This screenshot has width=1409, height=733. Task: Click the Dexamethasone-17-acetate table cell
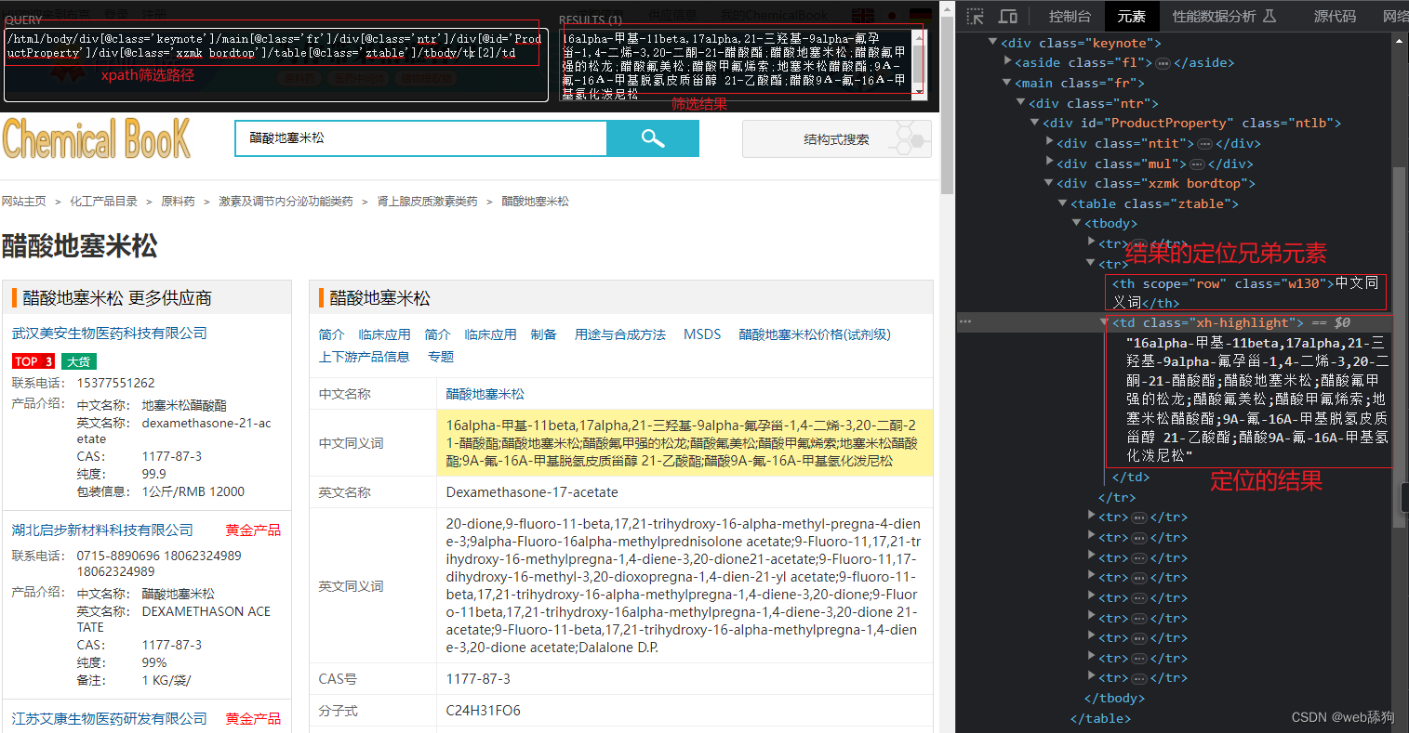[685, 492]
